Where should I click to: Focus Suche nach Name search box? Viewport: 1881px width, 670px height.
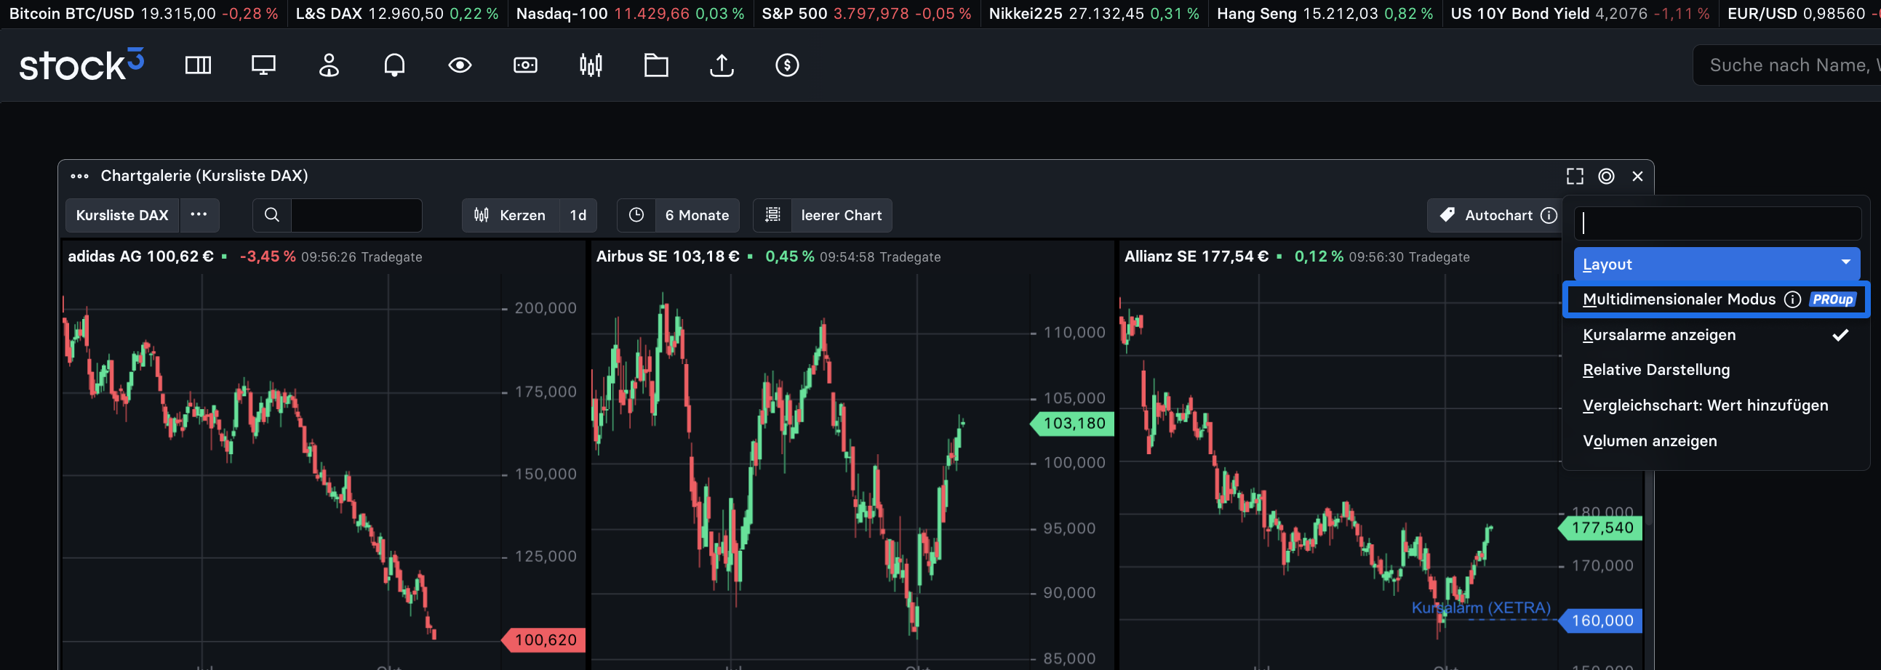tap(1786, 65)
